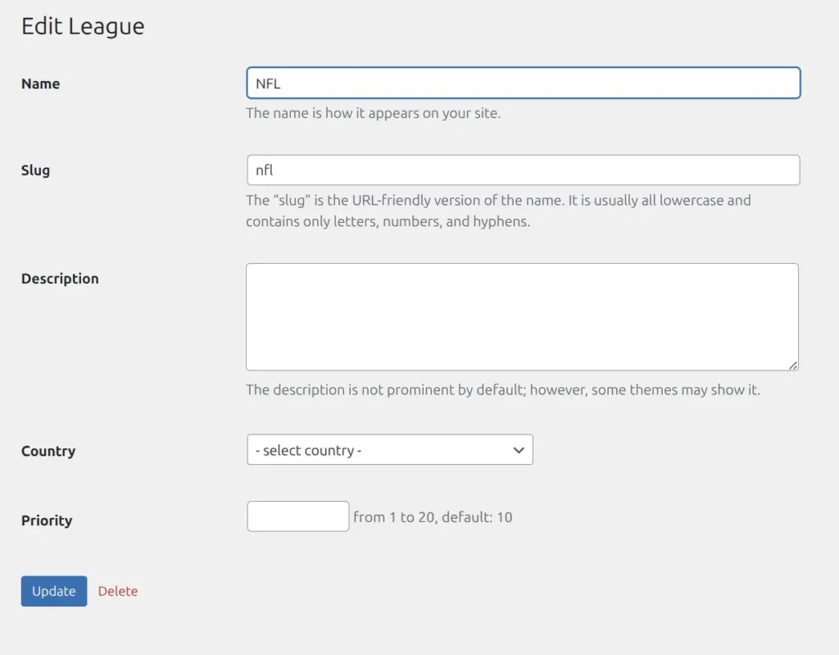839x655 pixels.
Task: Click into the Description text area
Action: click(x=522, y=316)
